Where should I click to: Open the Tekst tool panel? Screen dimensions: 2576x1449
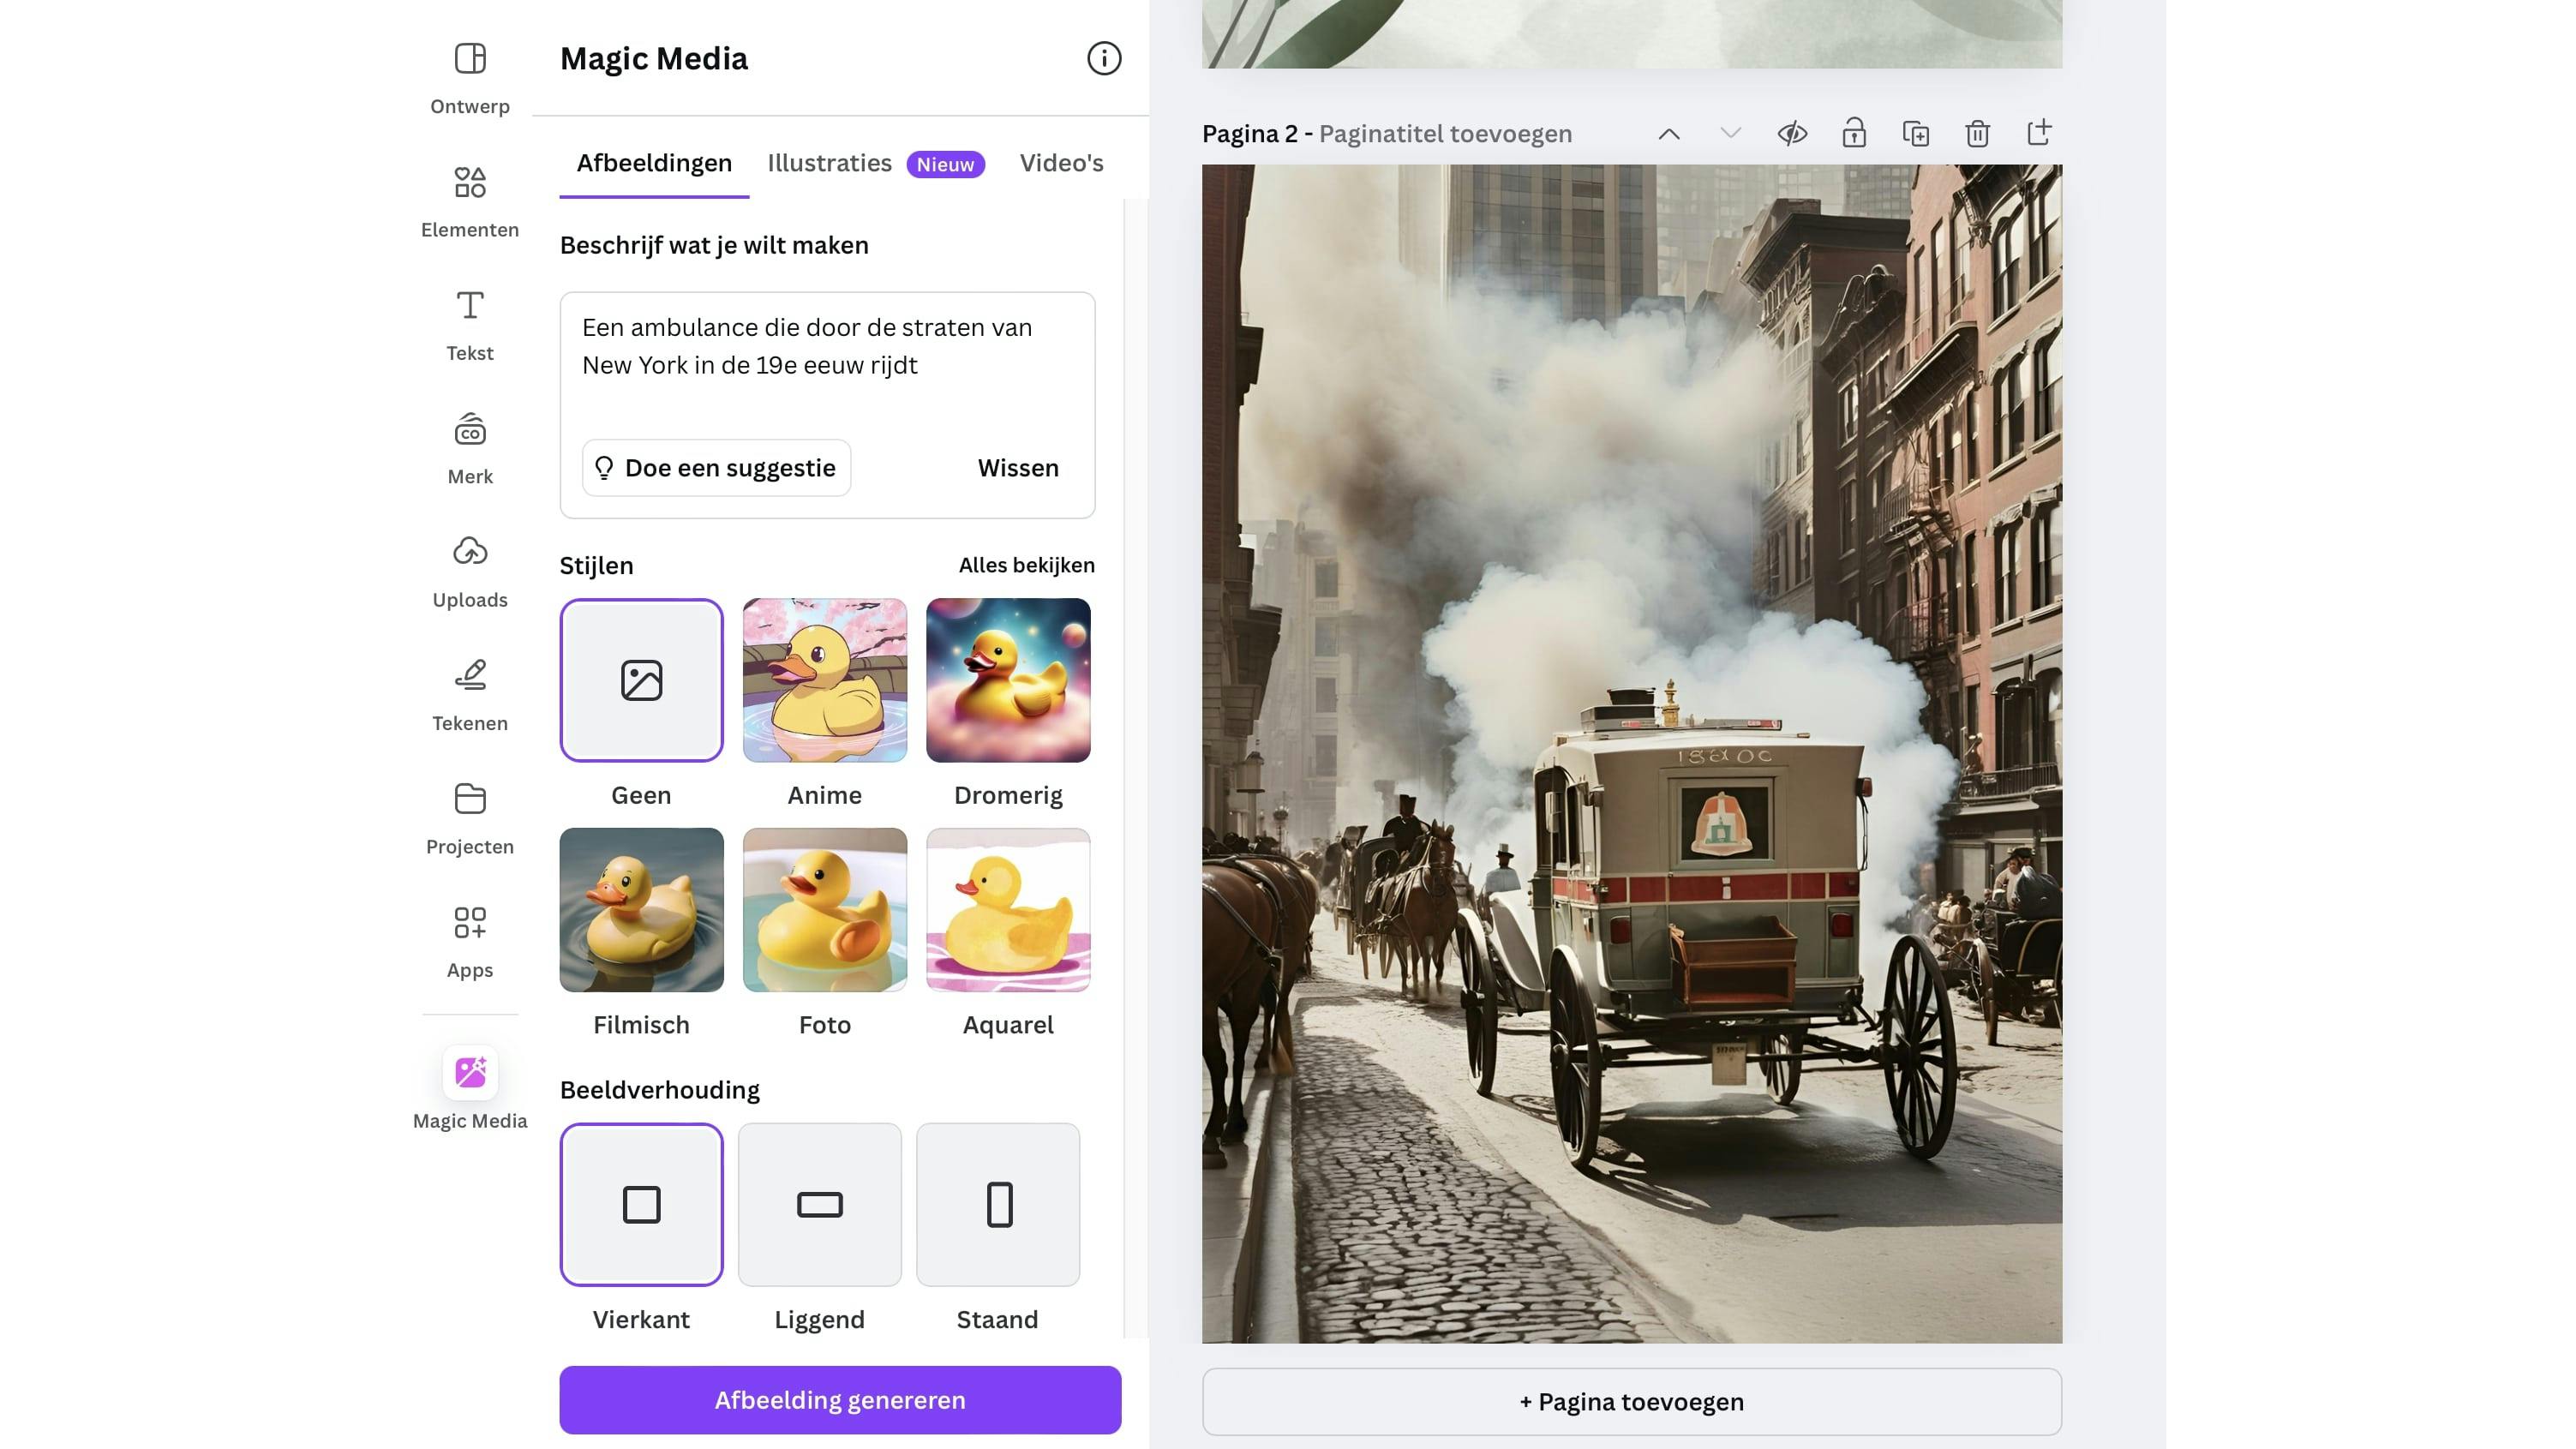469,324
